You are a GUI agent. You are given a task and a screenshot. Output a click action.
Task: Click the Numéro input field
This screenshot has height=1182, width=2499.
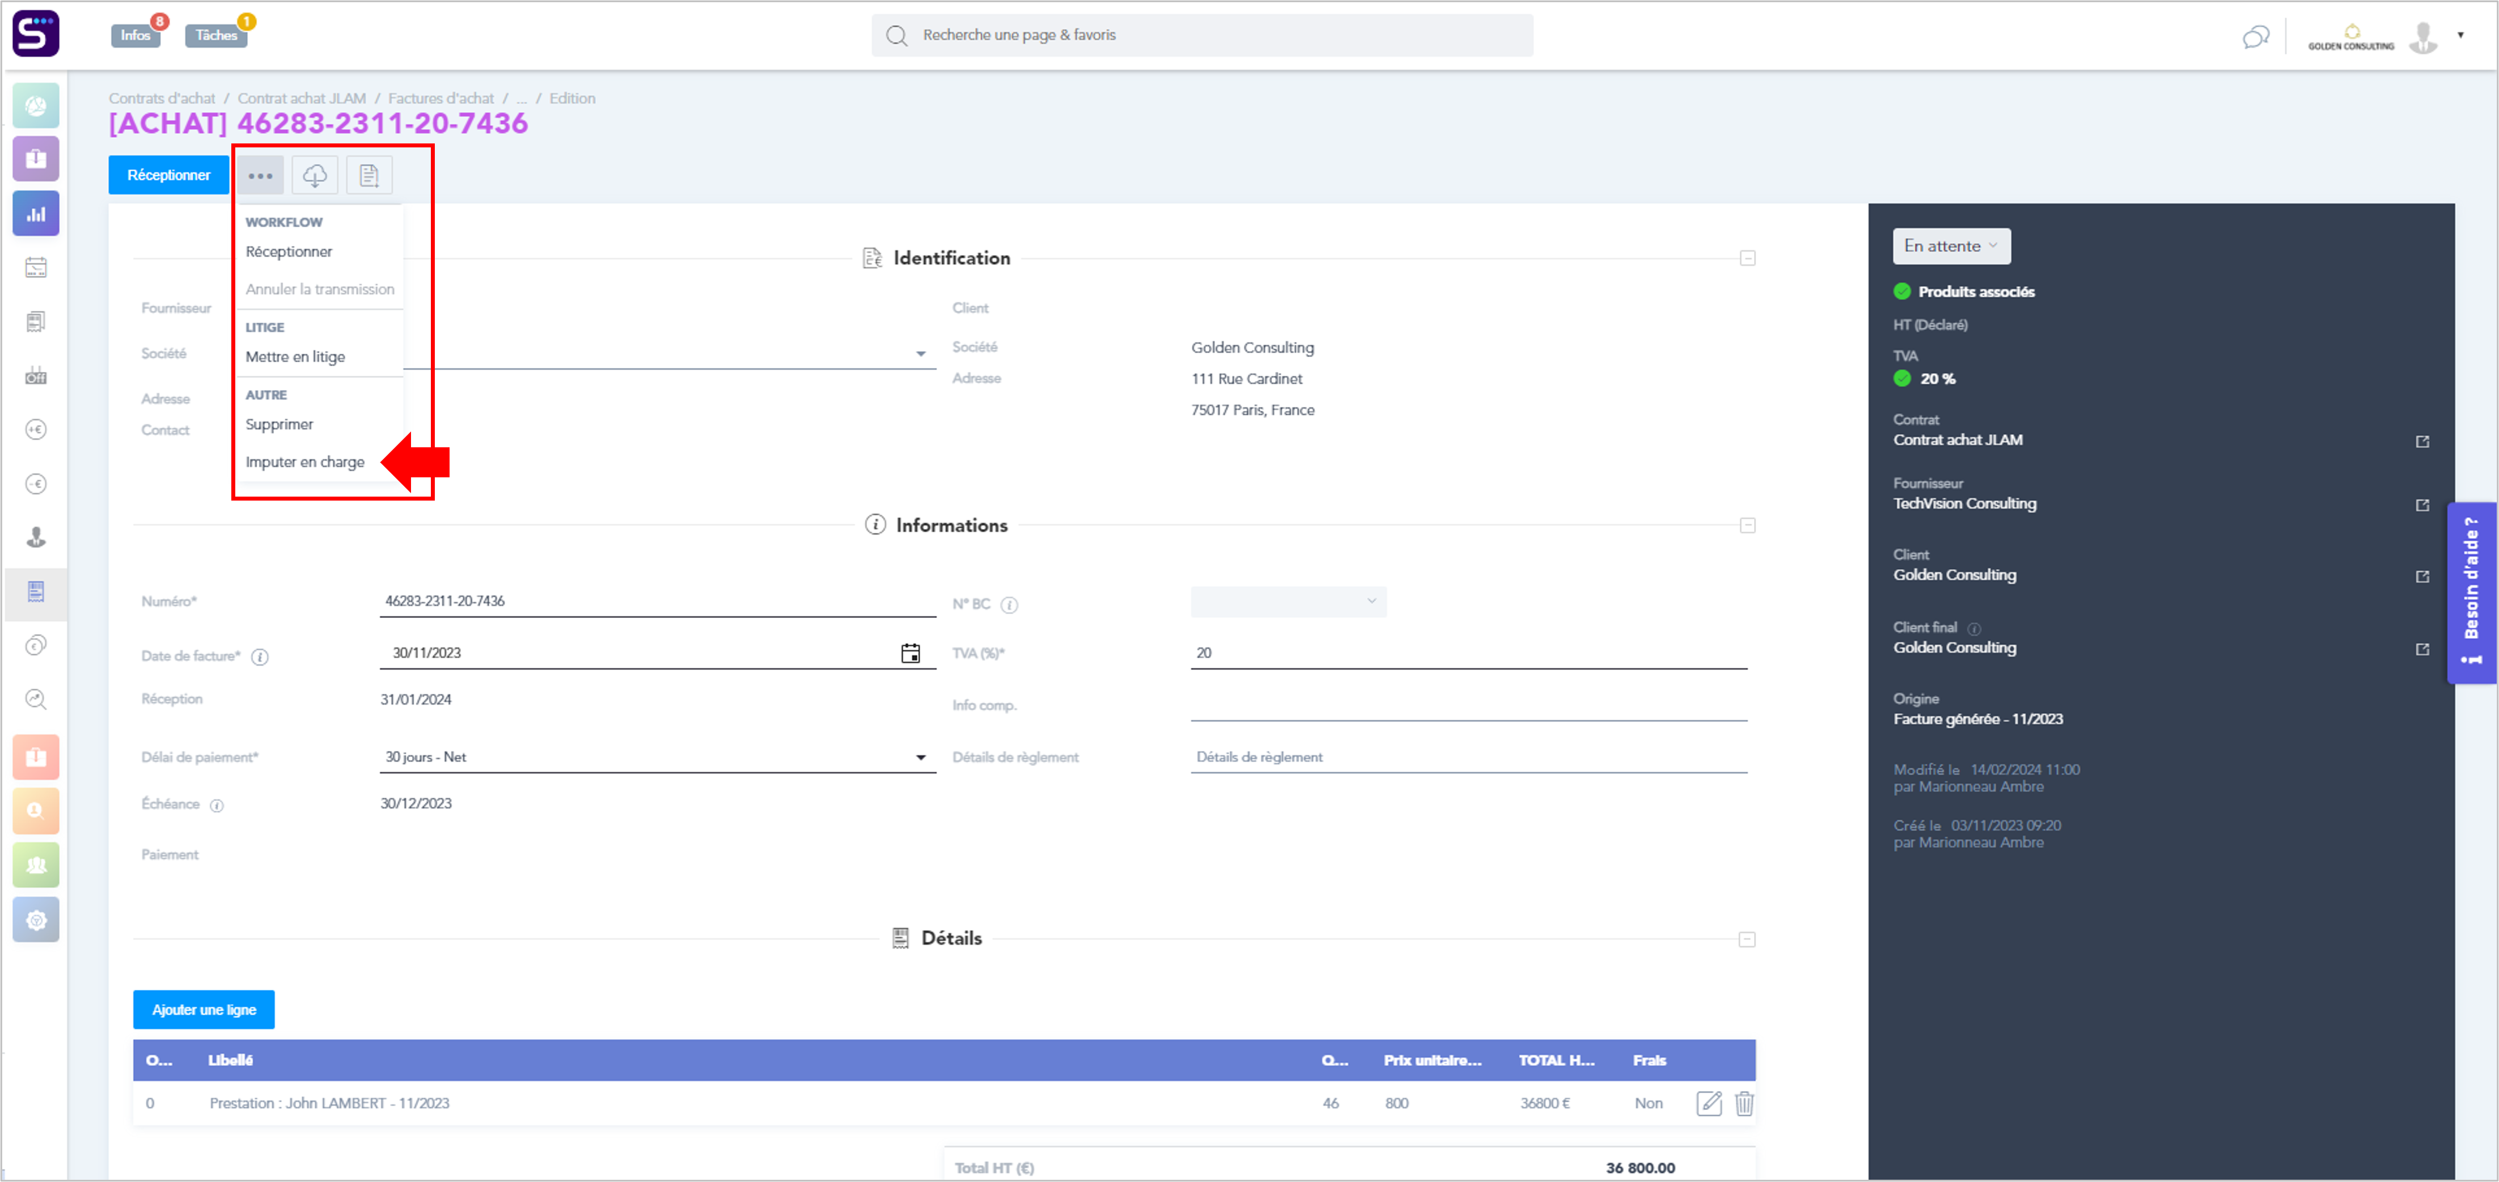click(x=656, y=601)
